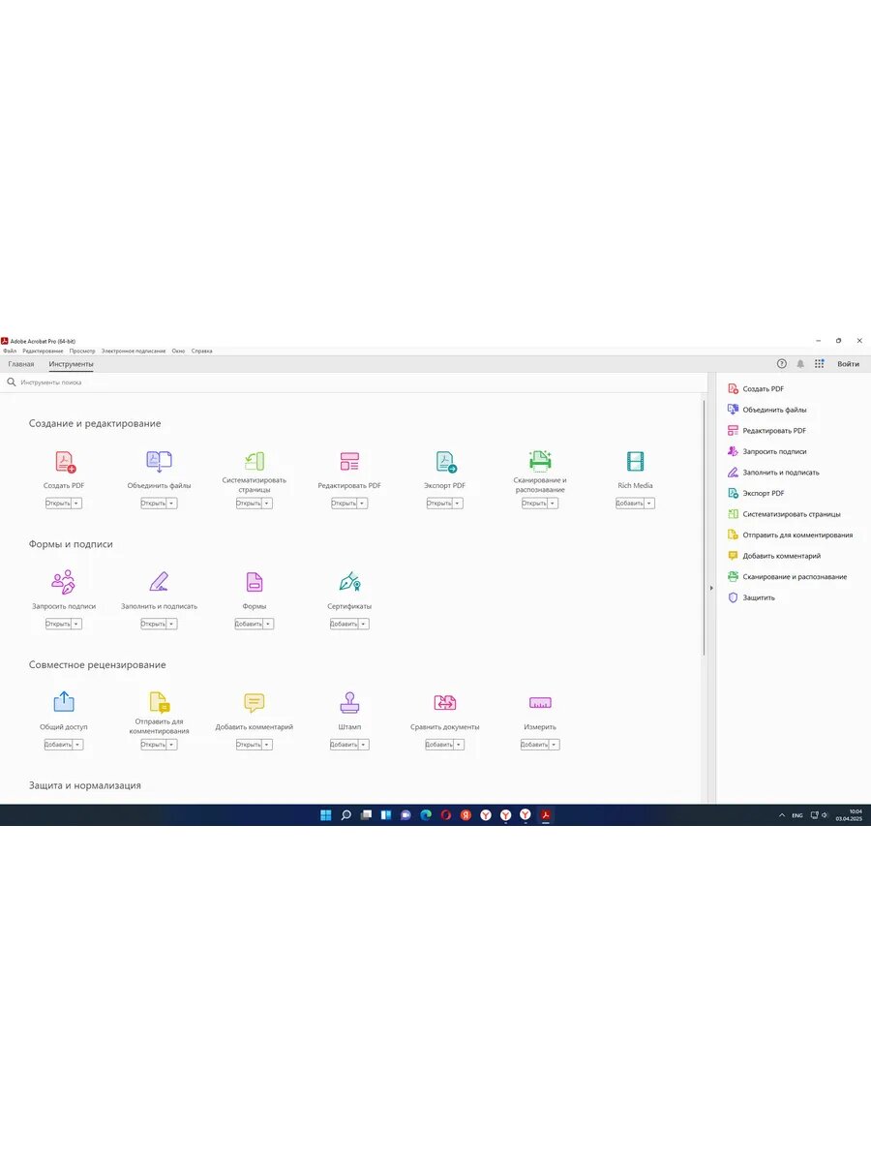This screenshot has width=871, height=1162.
Task: Click Открыть button under the Добавить комментарий tool
Action: 249,745
